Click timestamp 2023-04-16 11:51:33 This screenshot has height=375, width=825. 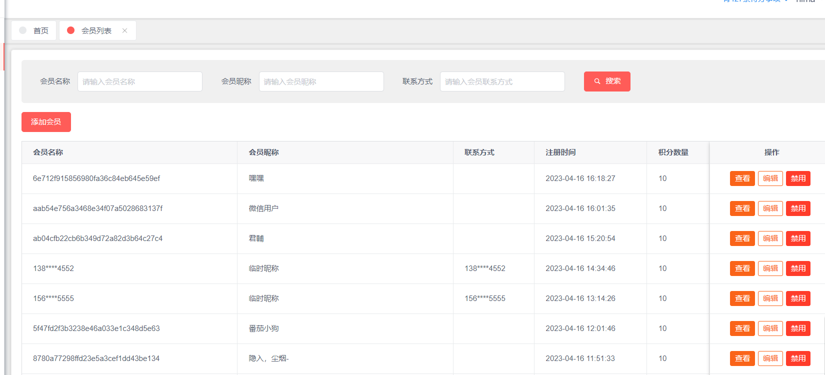[580, 358]
